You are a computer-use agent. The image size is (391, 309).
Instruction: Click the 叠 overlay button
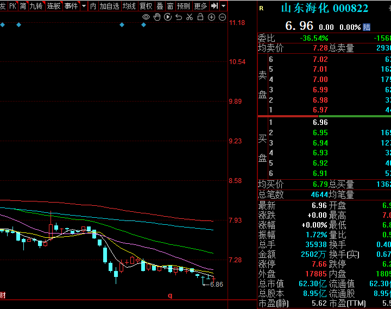pos(160,6)
